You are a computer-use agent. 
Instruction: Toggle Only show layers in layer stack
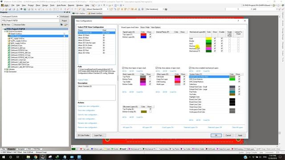tap(123, 68)
